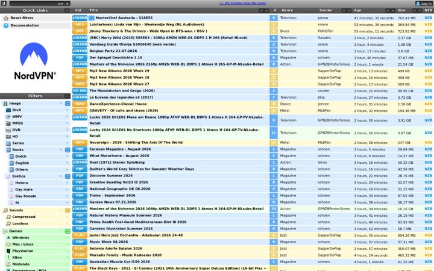This screenshot has height=271, width=434.
Task: Toggle the plus for English books filter
Action: point(67,163)
